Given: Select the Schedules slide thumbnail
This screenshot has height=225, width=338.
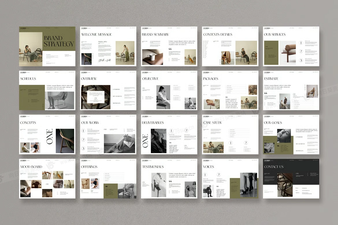Looking at the screenshot, I should [x=47, y=91].
